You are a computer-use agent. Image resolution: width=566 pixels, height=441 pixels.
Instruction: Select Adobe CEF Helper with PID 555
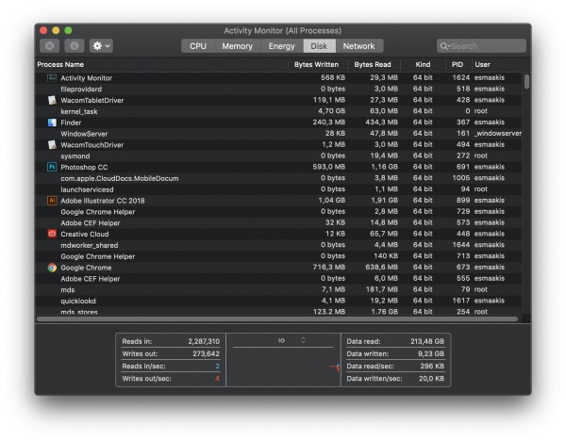coord(278,278)
